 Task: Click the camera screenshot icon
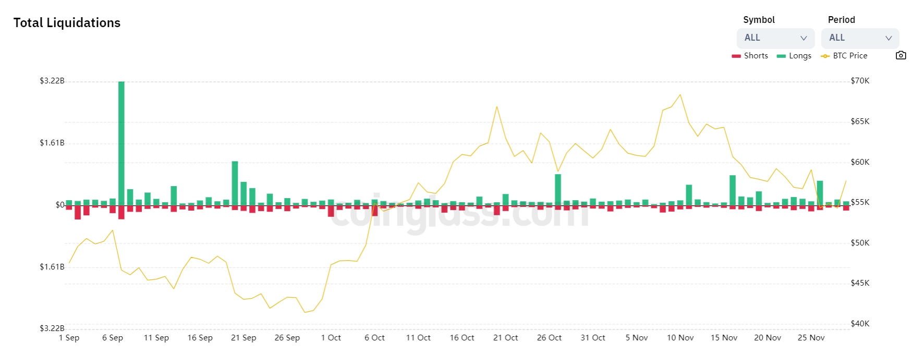[900, 55]
